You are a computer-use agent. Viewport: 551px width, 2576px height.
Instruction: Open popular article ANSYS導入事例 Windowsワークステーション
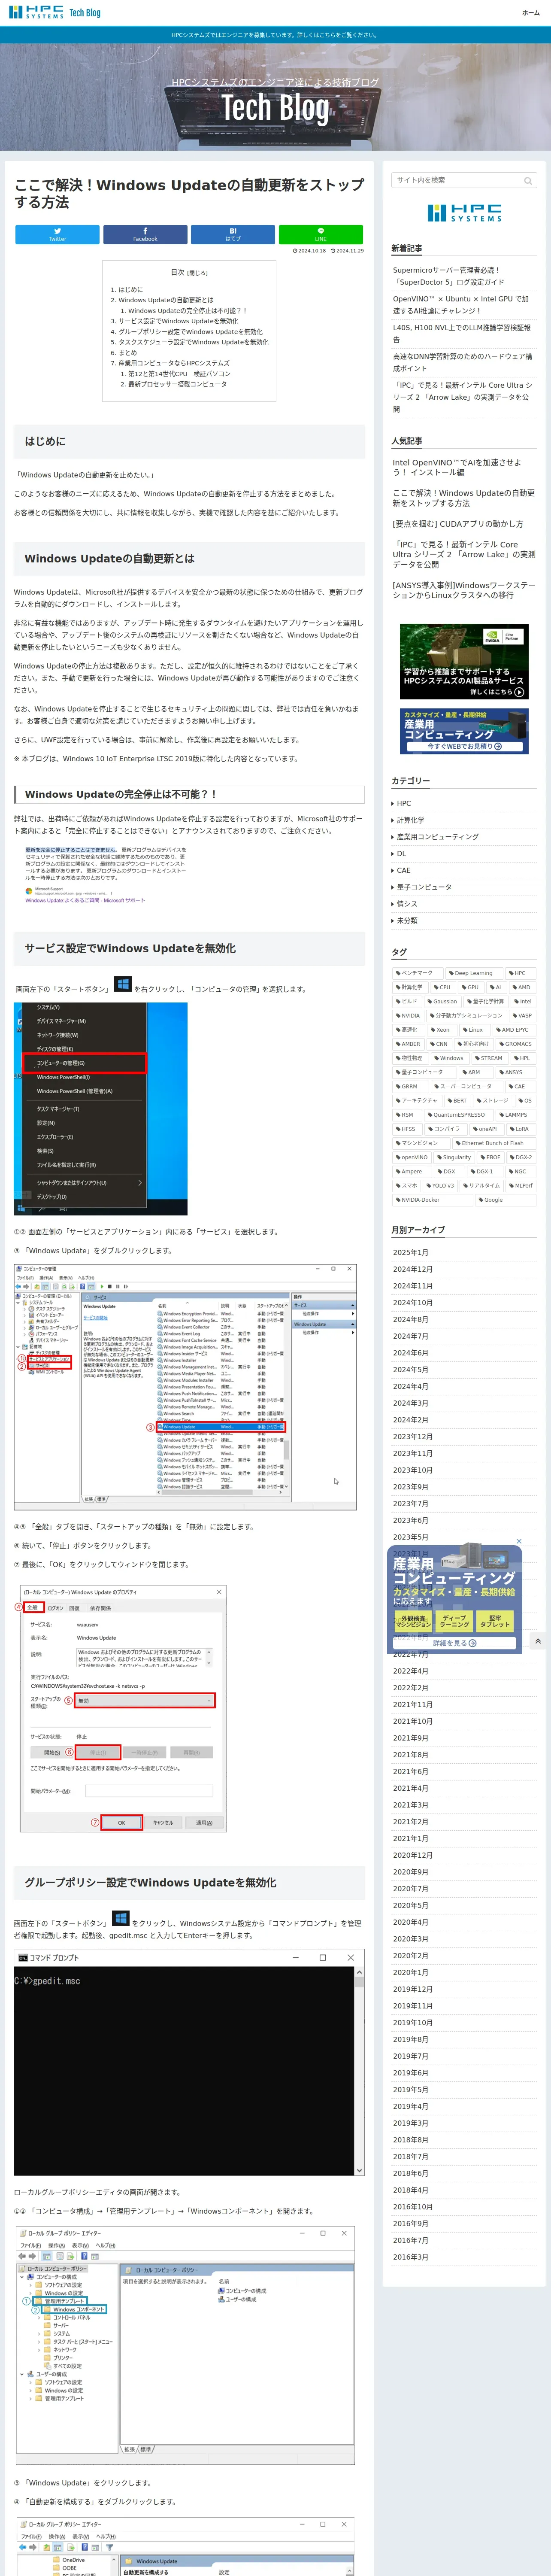pyautogui.click(x=464, y=590)
